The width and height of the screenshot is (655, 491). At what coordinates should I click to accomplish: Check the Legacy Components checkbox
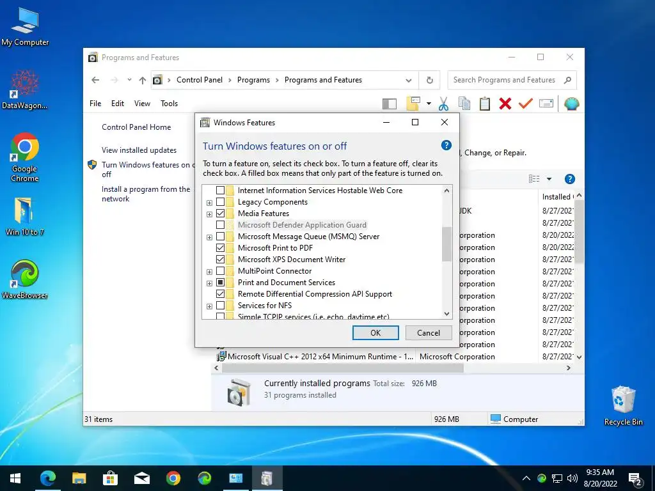pyautogui.click(x=220, y=202)
